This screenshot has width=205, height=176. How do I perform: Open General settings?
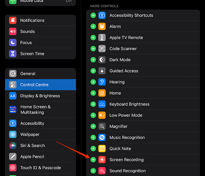coord(28,74)
